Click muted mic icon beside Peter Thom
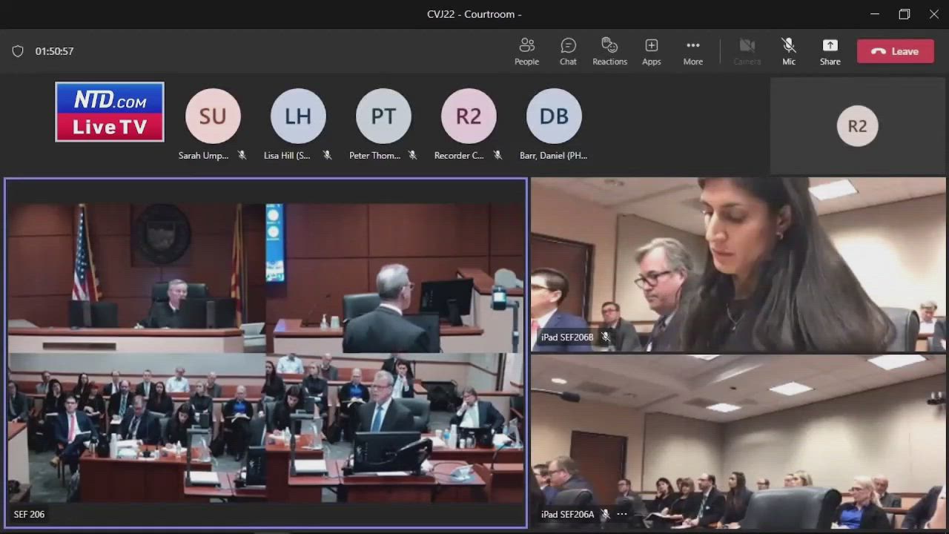Viewport: 949px width, 534px height. [412, 156]
